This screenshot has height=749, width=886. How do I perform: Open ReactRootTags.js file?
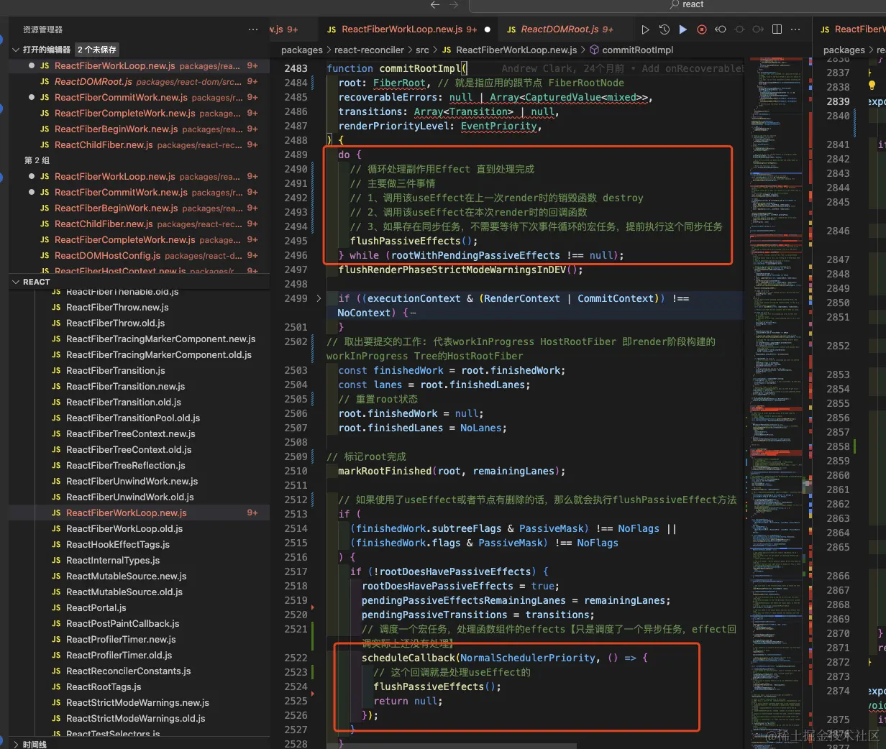[139, 686]
